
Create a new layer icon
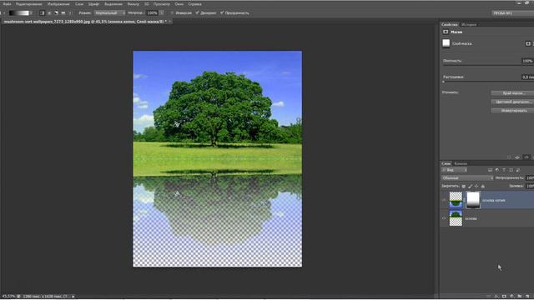click(x=527, y=297)
